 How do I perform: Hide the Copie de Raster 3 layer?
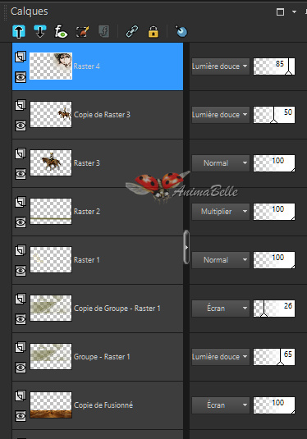[21, 126]
